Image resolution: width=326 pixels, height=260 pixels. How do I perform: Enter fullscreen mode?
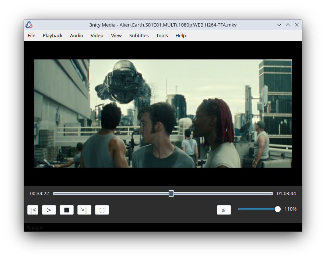(102, 210)
